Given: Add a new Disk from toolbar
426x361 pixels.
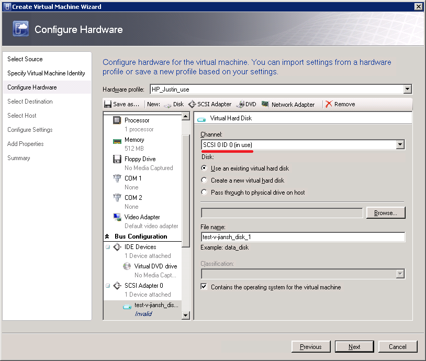Looking at the screenshot, I should pyautogui.click(x=173, y=104).
